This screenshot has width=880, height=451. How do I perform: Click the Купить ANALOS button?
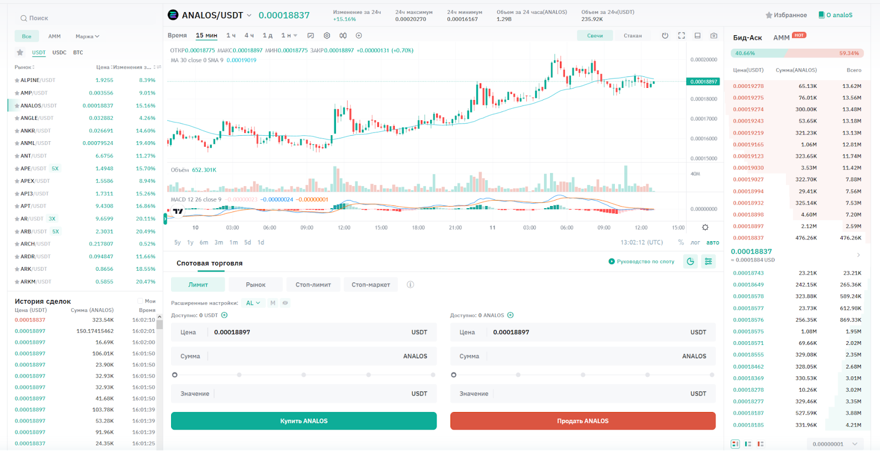coord(304,421)
